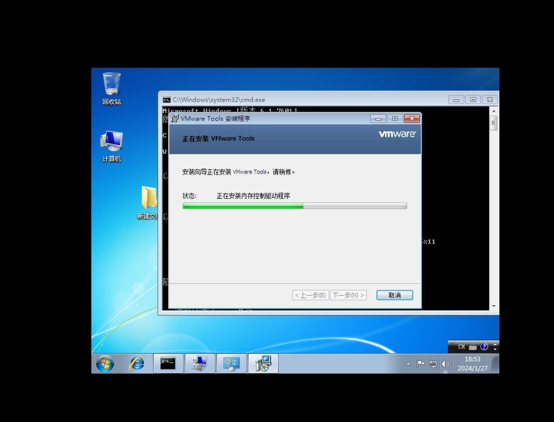Screen dimensions: 554x422
Task: Open language bar options arrow
Action: coord(495,347)
